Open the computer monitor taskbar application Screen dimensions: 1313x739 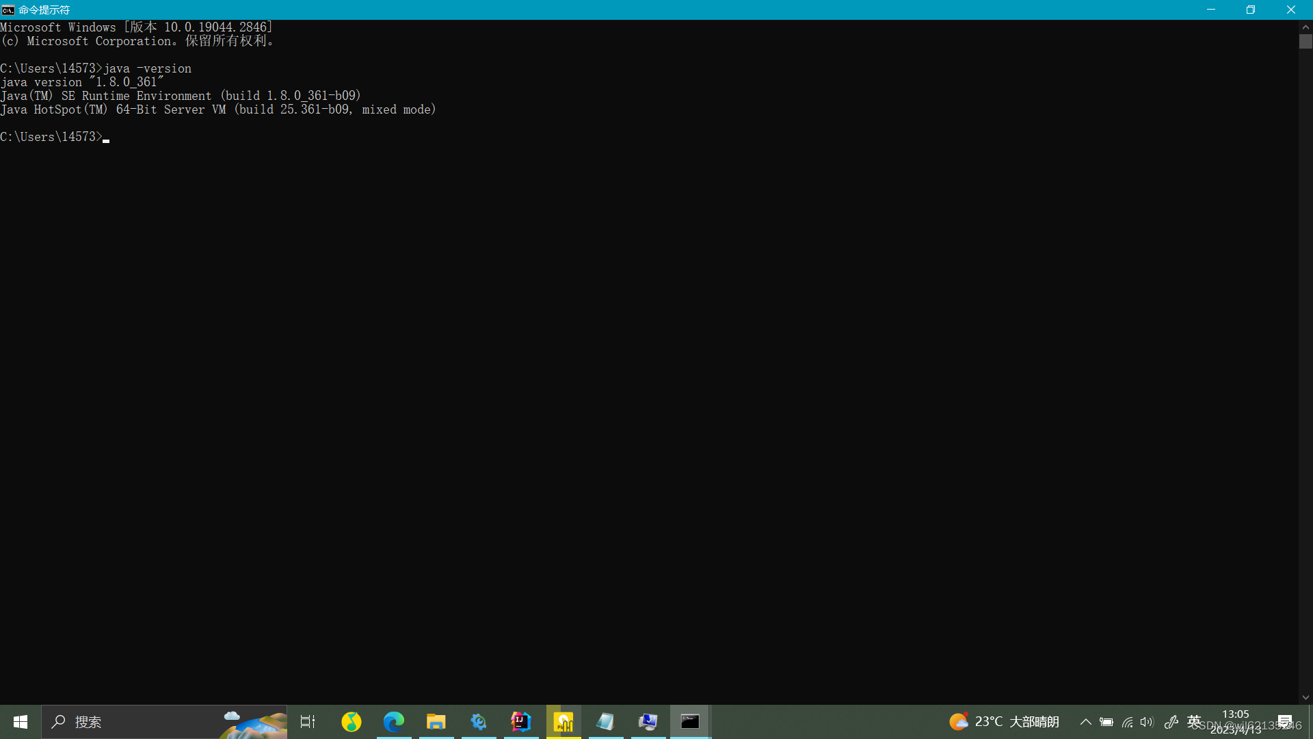pyautogui.click(x=648, y=722)
